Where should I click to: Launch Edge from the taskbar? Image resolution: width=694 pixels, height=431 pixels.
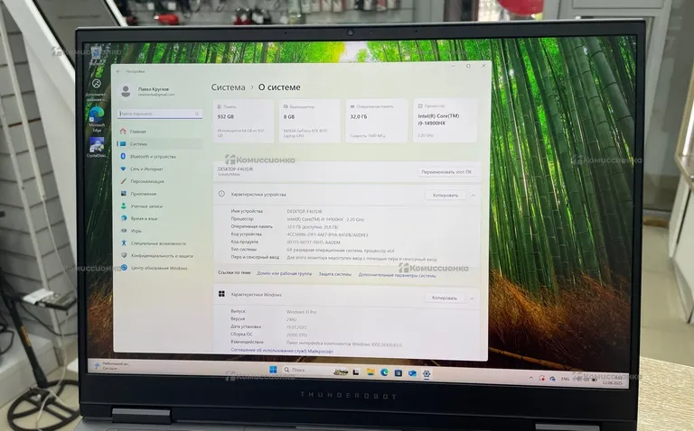click(384, 372)
